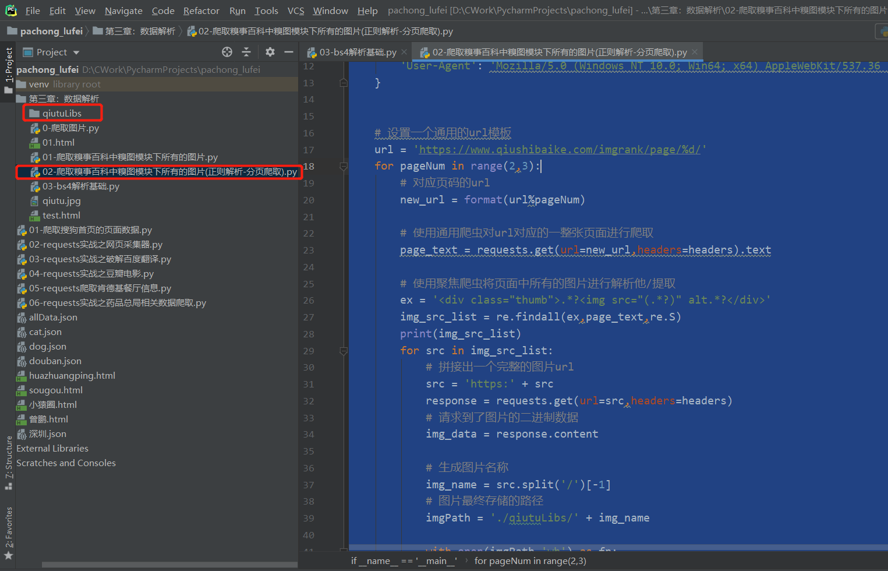
Task: Click the qiushibaike URL on line 17
Action: tap(560, 150)
